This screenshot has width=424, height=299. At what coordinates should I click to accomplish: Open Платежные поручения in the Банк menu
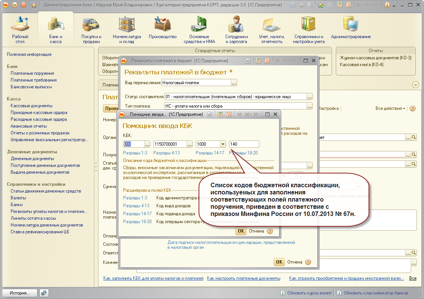(32, 73)
